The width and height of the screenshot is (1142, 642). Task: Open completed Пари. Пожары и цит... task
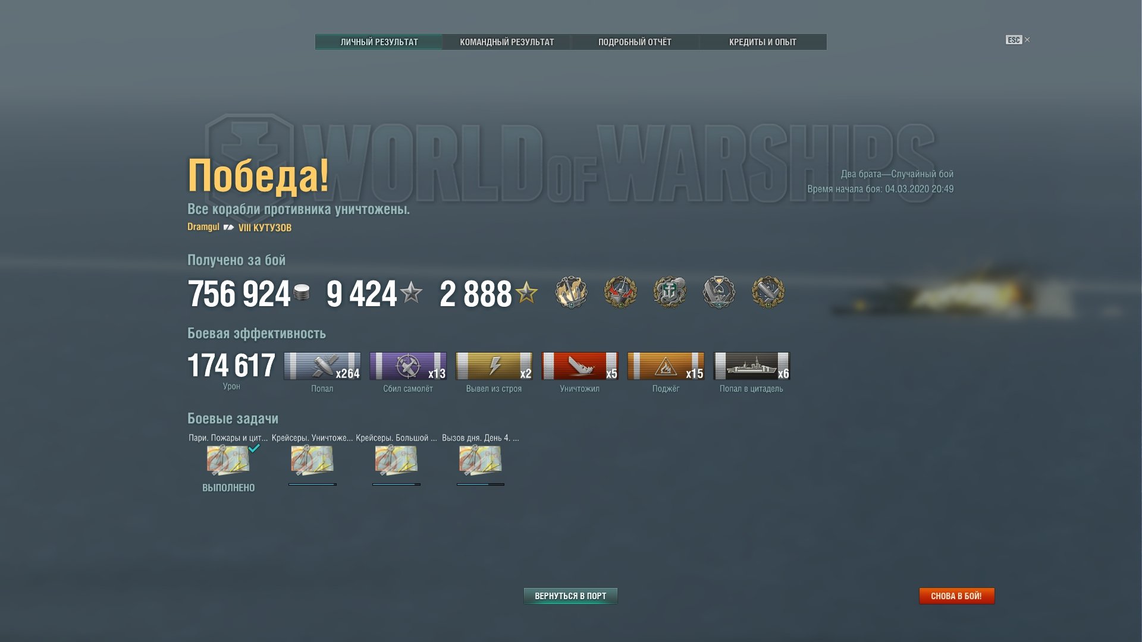(x=228, y=460)
